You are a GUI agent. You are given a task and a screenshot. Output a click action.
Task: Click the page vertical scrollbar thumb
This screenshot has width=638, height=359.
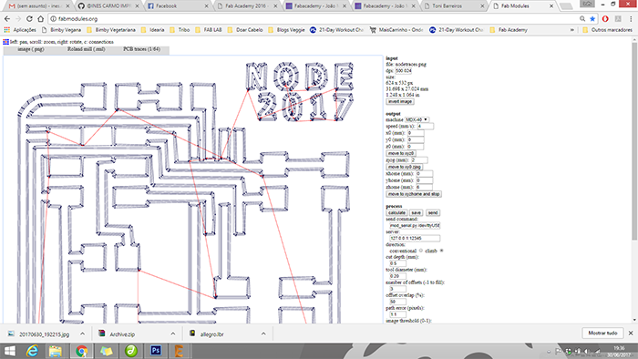tap(634, 140)
